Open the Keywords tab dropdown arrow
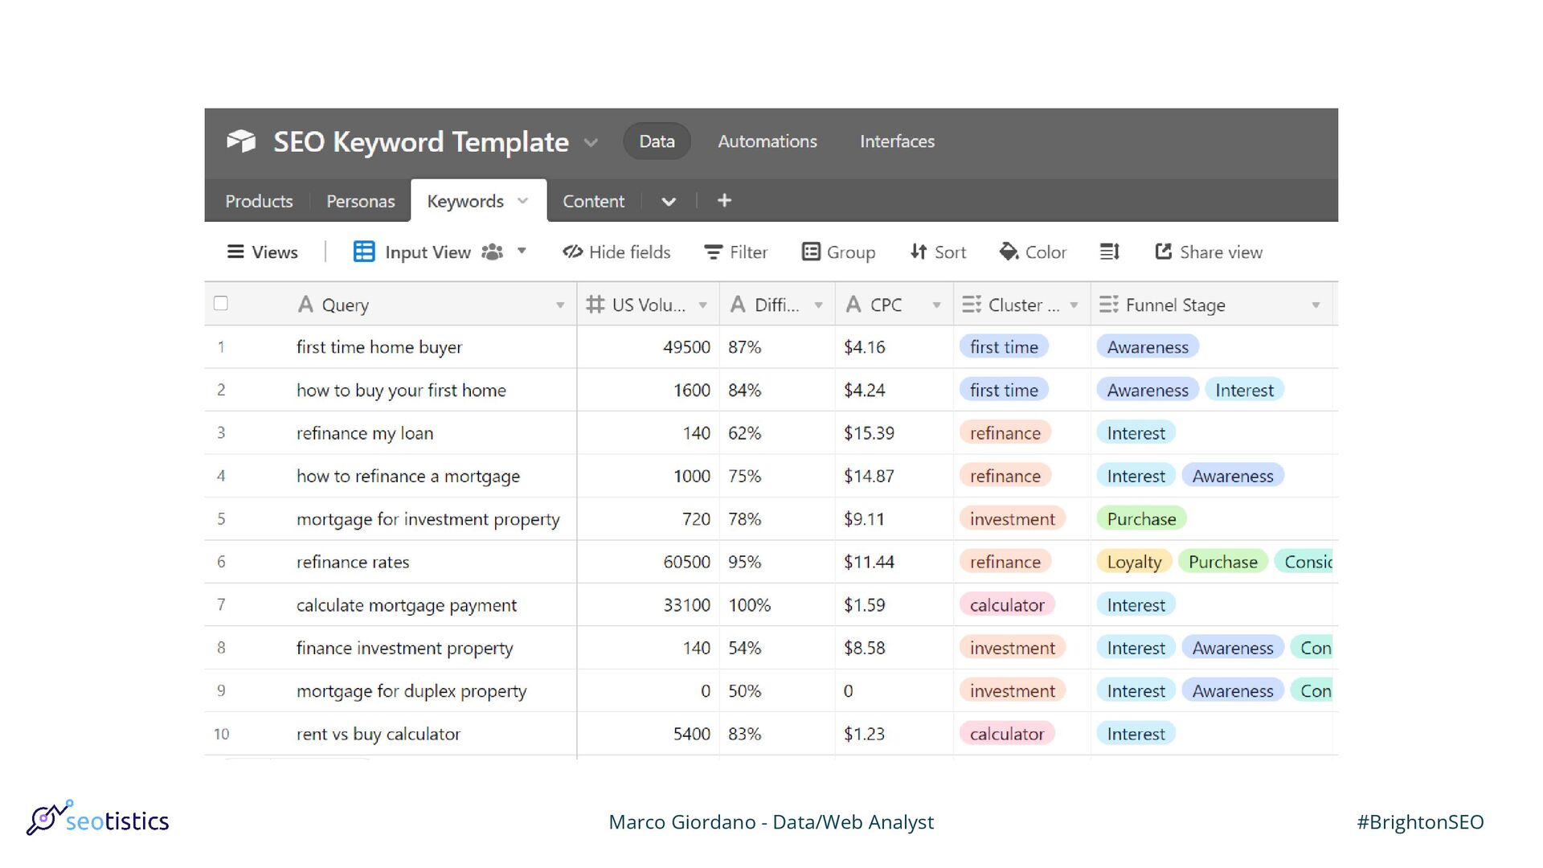Viewport: 1543px width, 868px height. point(523,201)
